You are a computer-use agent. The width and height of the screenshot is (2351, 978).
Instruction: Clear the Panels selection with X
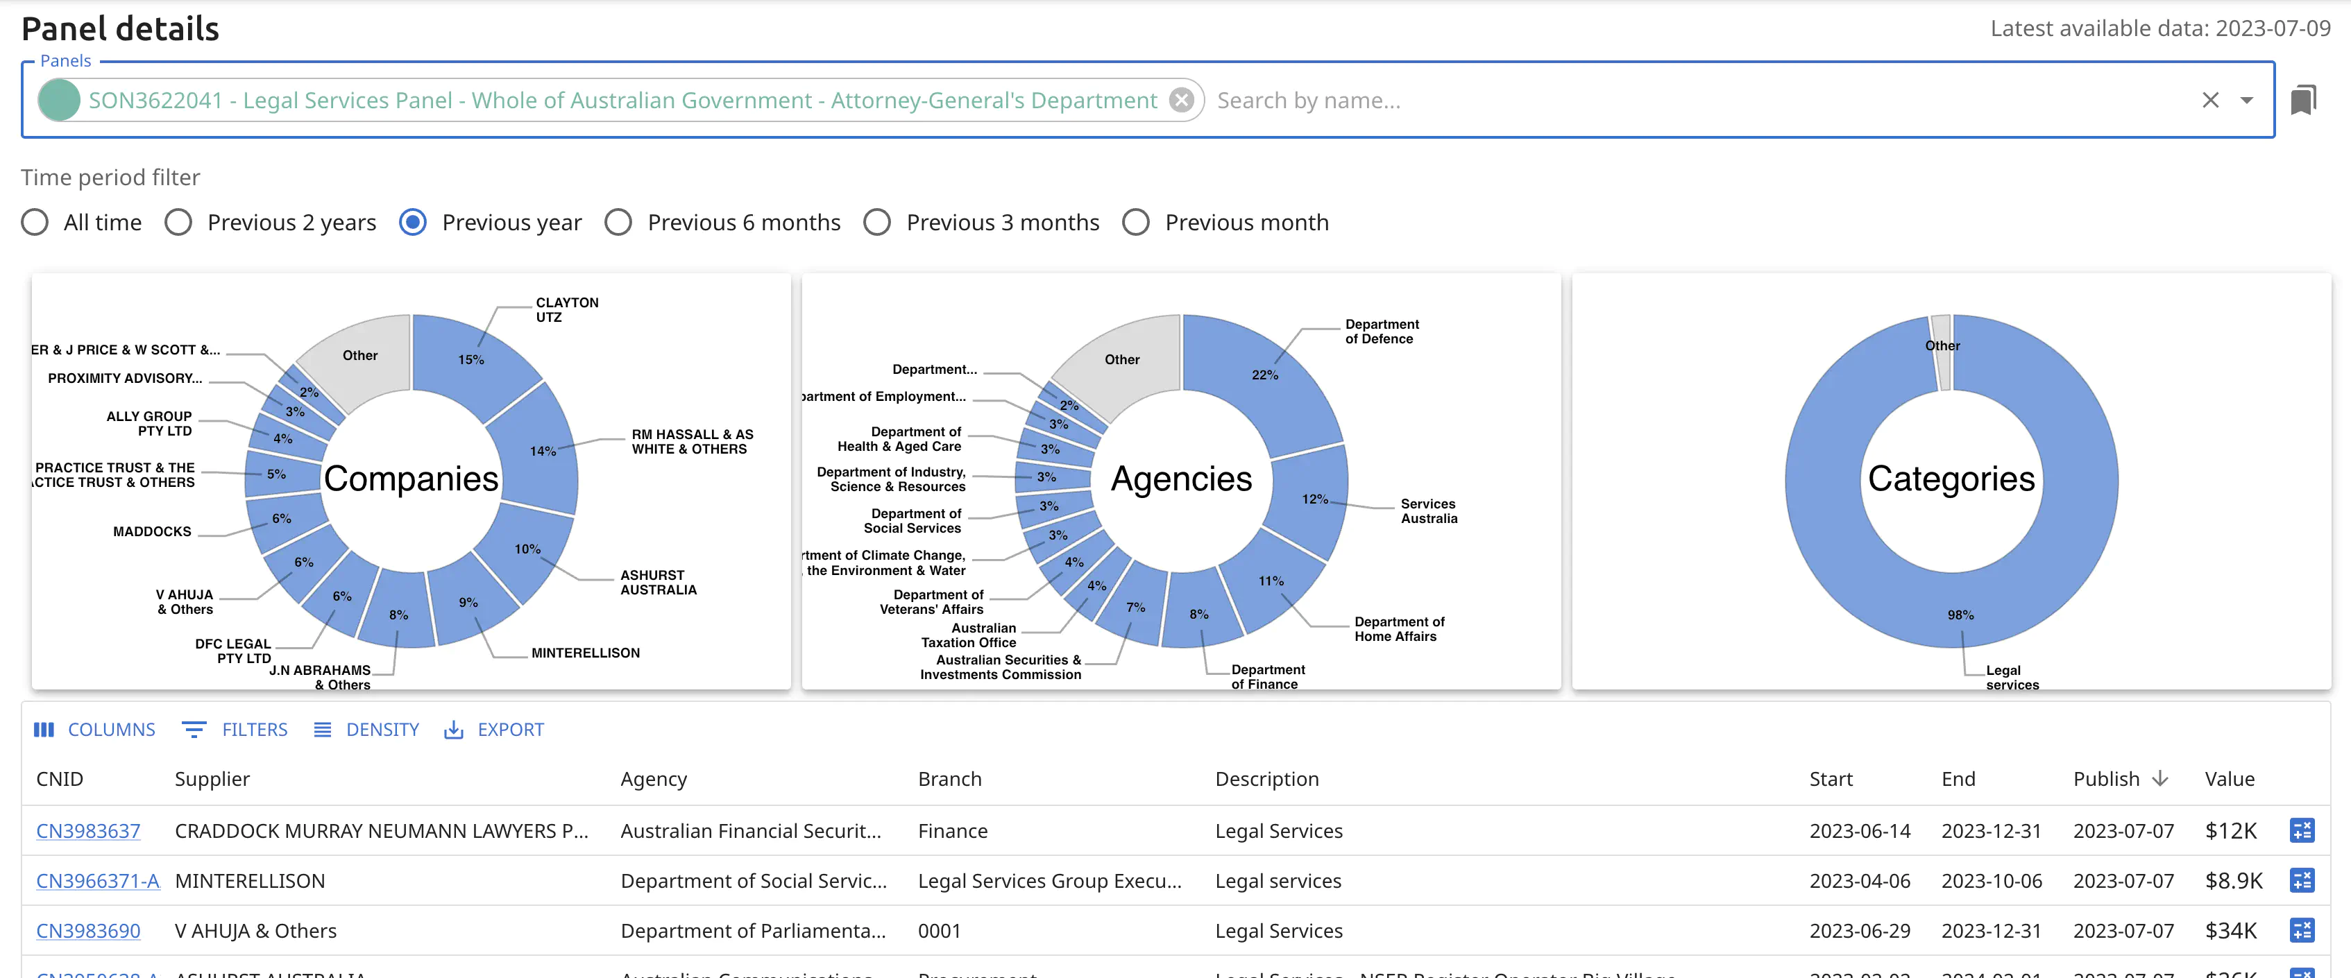(x=2209, y=99)
